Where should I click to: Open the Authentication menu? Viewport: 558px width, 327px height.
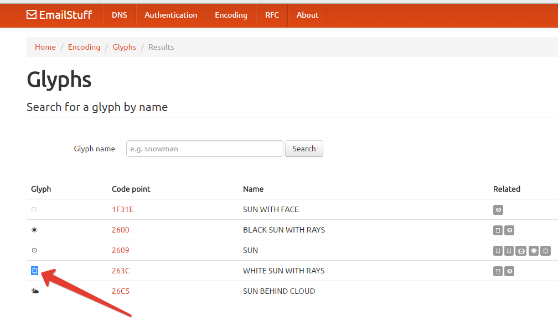tap(171, 15)
